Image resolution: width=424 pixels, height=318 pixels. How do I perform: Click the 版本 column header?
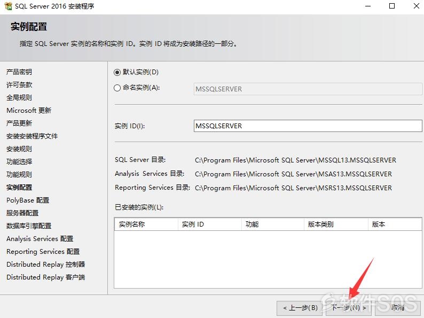tap(395, 224)
